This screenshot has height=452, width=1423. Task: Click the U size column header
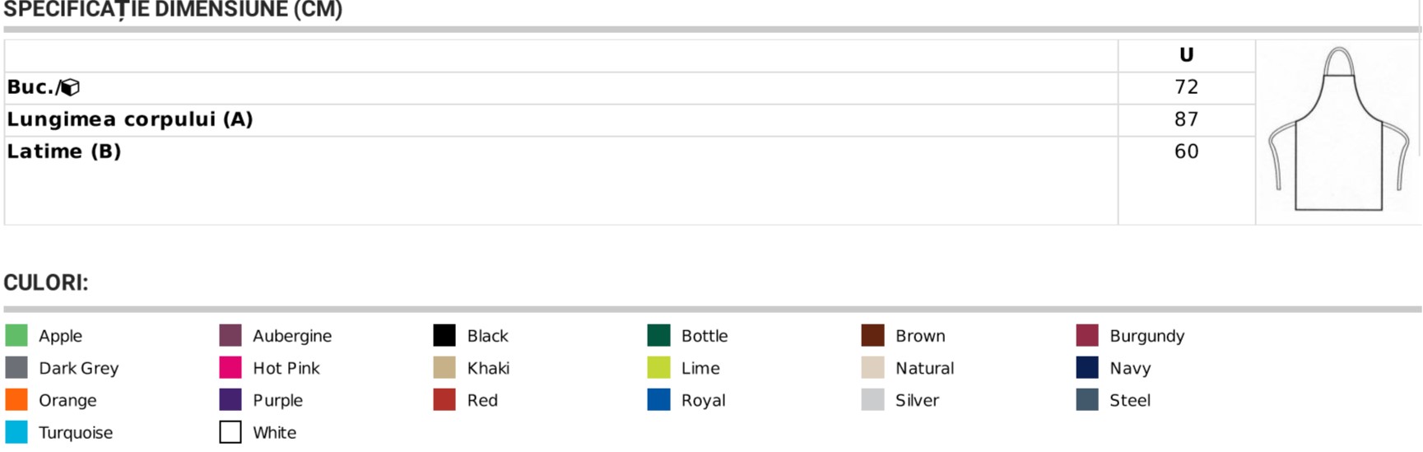pyautogui.click(x=1186, y=55)
